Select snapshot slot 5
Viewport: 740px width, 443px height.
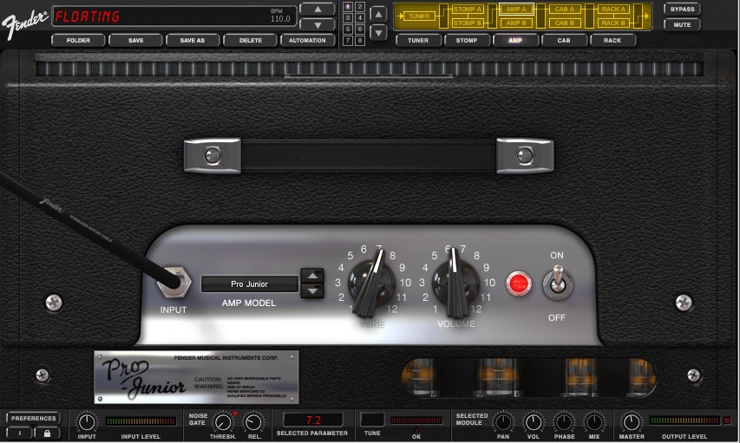[348, 29]
